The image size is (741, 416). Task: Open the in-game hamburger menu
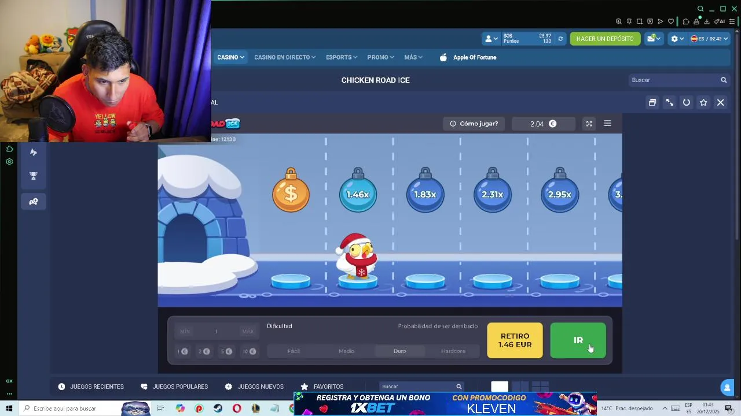click(607, 124)
